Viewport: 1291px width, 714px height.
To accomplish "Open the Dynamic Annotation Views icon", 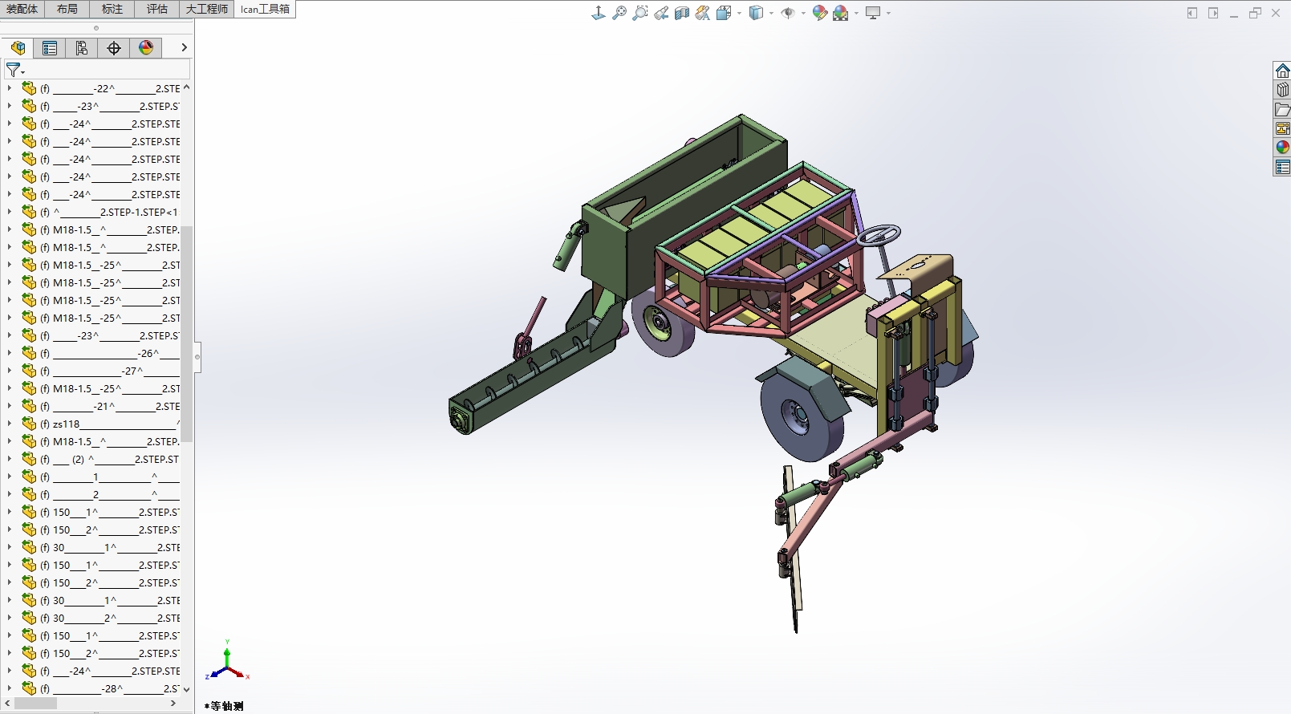I will 703,13.
